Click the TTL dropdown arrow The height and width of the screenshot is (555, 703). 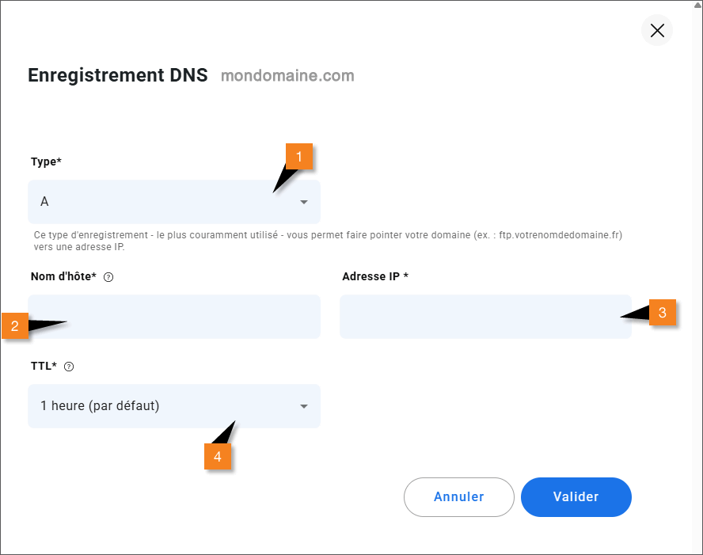(304, 407)
